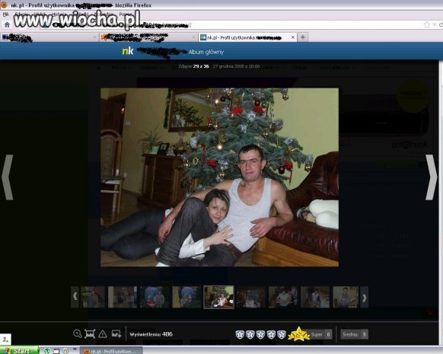Open Album główny link

206,52
